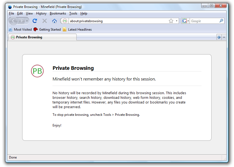
Task: Click the PB favicon in the address bar
Action: (x=65, y=21)
